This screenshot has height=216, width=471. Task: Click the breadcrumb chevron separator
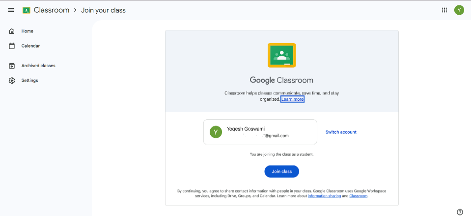click(76, 10)
